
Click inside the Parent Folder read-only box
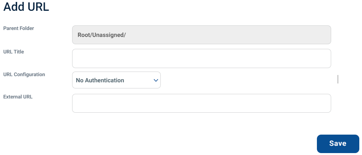pyautogui.click(x=202, y=35)
